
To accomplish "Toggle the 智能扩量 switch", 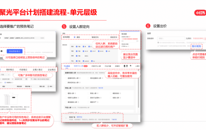I will [x=65, y=118].
